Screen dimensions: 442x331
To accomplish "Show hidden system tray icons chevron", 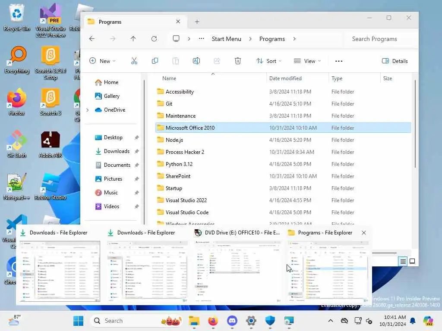I will (331, 321).
